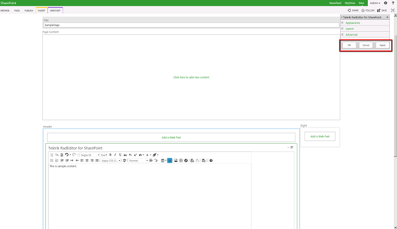This screenshot has height=229, width=397.
Task: Expand the Advanced section
Action: click(352, 34)
